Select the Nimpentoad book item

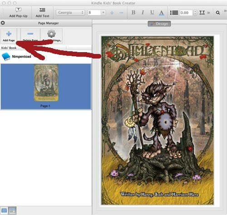click(x=16, y=57)
